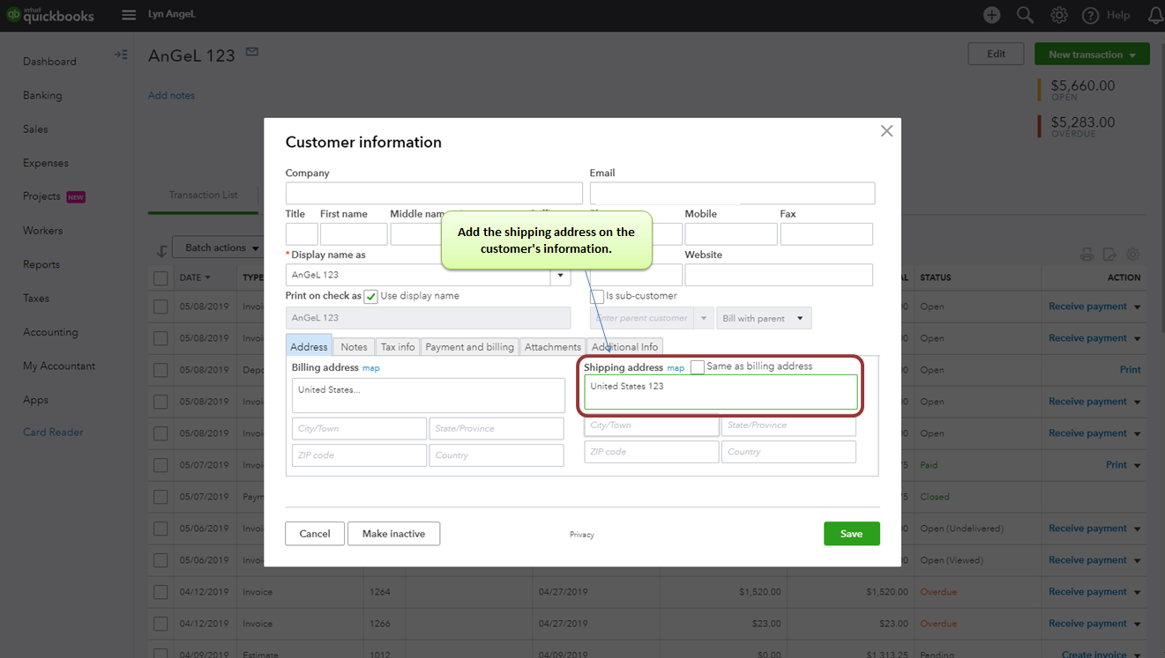
Task: Click the search magnifier icon
Action: click(1025, 15)
